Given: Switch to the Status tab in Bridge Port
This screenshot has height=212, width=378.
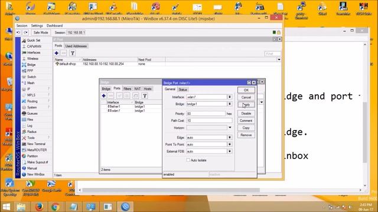Looking at the screenshot, I should point(183,90).
